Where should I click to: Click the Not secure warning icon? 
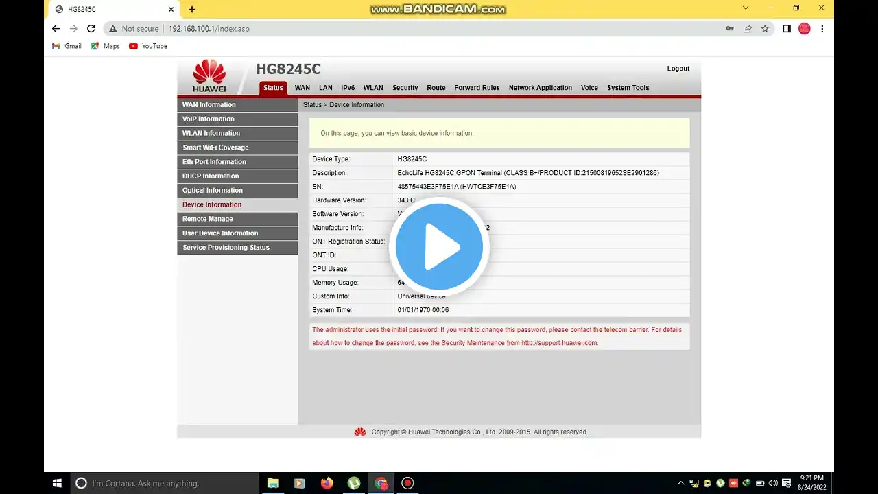click(x=113, y=29)
